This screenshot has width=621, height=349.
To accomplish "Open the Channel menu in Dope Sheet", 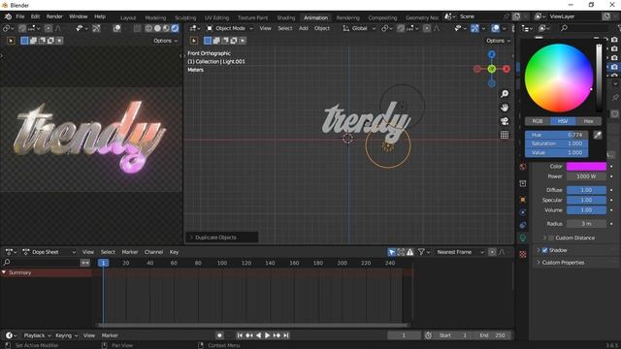I will tap(153, 252).
